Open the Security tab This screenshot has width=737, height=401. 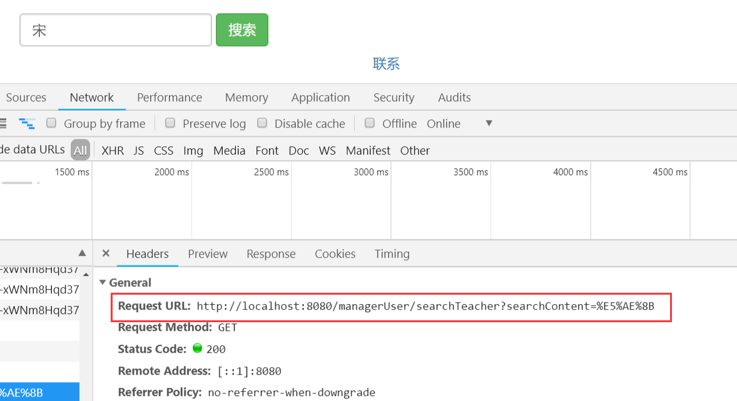point(394,98)
